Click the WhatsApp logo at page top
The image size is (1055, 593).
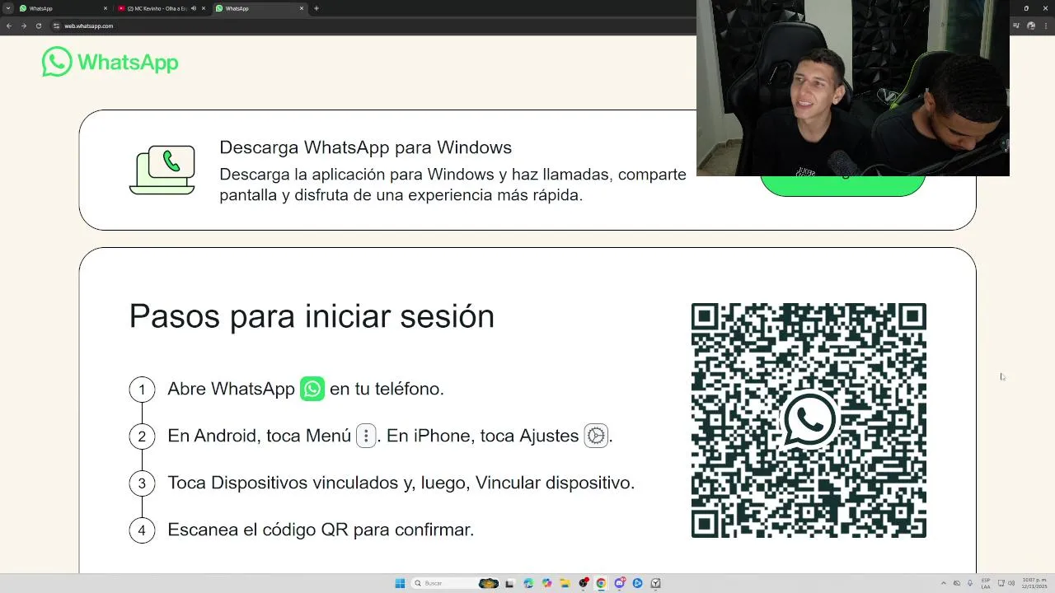pyautogui.click(x=110, y=62)
